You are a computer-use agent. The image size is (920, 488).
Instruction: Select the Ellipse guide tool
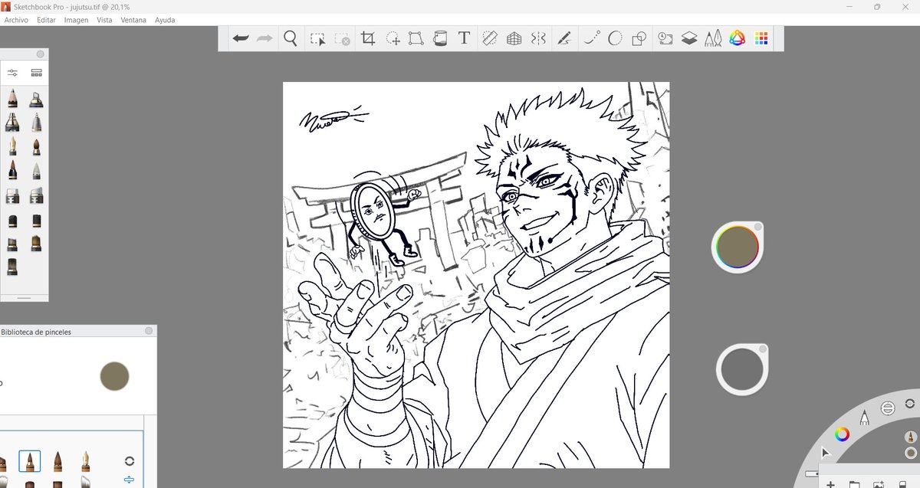point(614,38)
